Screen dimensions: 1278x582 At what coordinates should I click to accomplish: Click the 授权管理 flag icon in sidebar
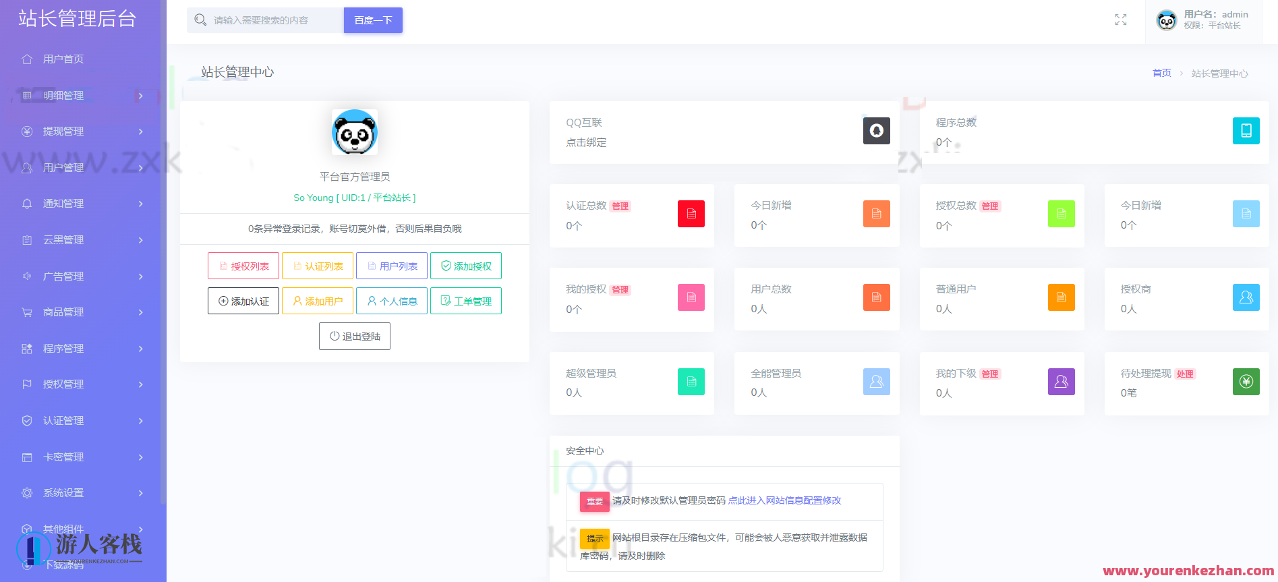pos(27,384)
